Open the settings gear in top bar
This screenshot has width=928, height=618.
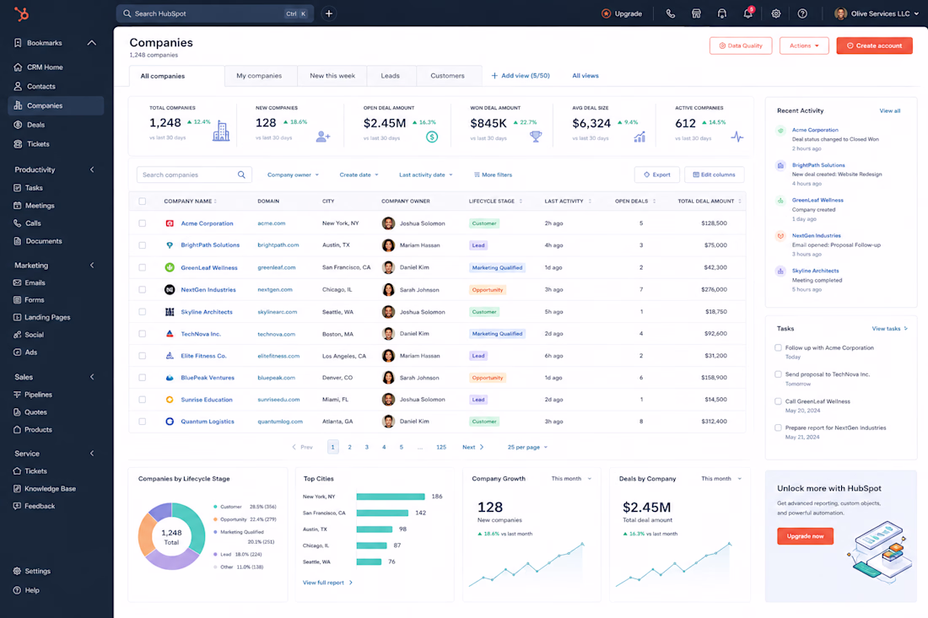click(x=776, y=13)
